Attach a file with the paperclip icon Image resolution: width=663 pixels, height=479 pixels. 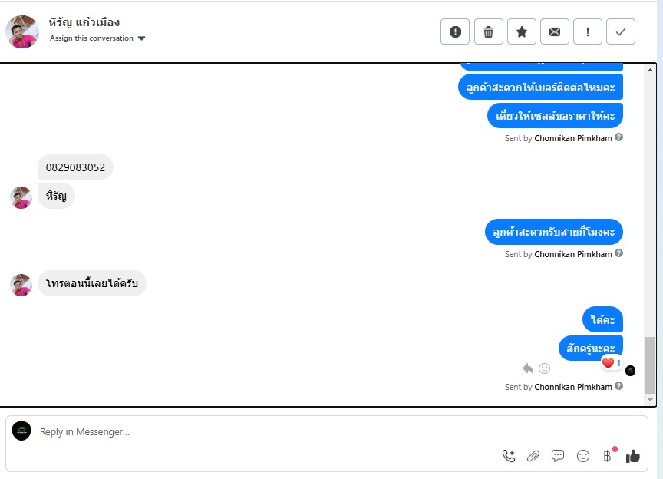pyautogui.click(x=533, y=456)
